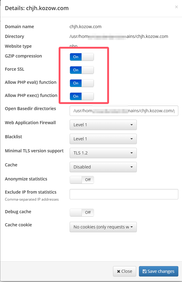Toggle Allow PHP exec() function switch

click(x=82, y=96)
